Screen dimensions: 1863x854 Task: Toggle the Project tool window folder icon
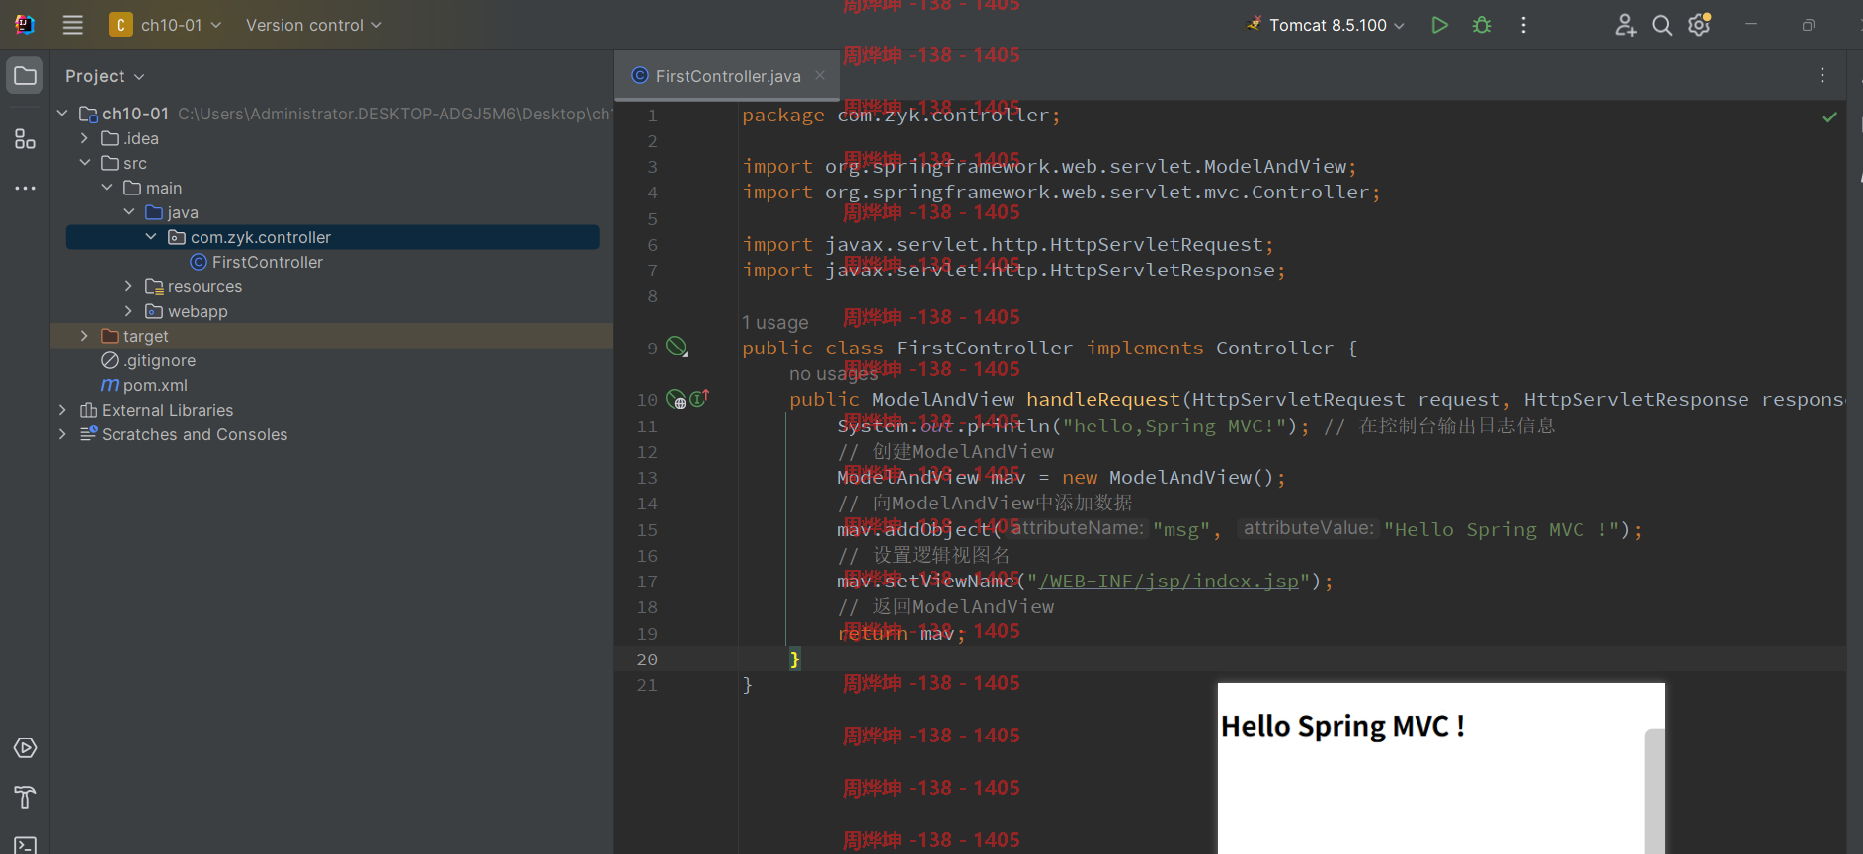point(26,76)
